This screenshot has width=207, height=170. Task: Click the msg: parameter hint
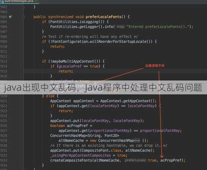click(x=121, y=27)
